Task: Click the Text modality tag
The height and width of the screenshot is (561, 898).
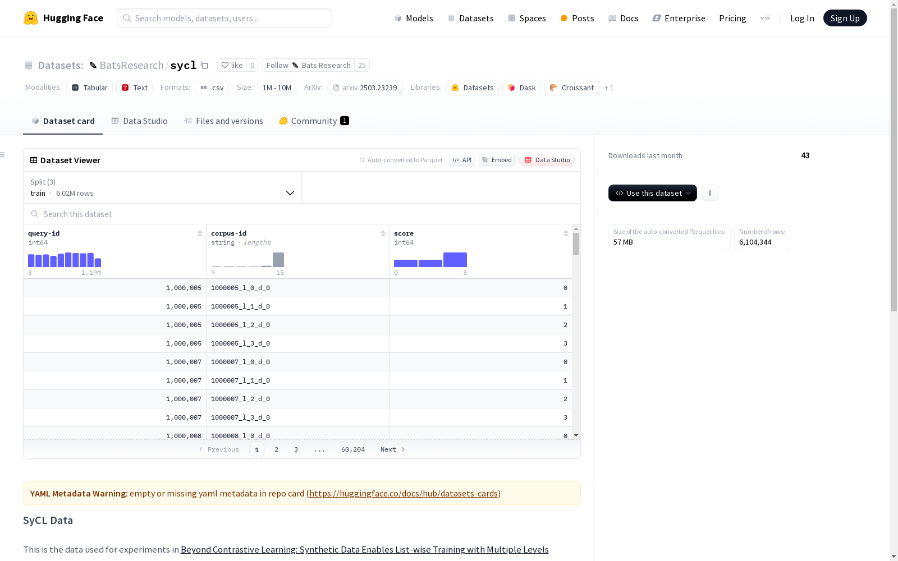Action: click(135, 88)
